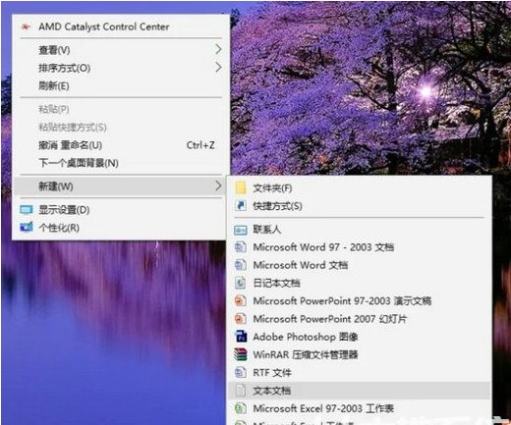511x425 pixels.
Task: Click the 显示设置 monitor icon
Action: point(27,210)
